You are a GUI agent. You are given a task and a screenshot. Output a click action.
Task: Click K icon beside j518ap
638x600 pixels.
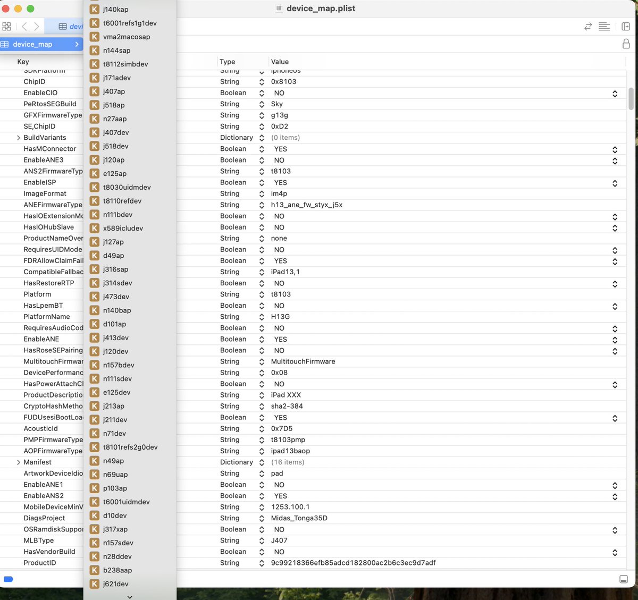click(94, 105)
